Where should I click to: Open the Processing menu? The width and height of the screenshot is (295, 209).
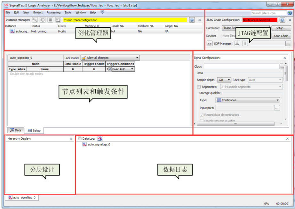(53, 12)
